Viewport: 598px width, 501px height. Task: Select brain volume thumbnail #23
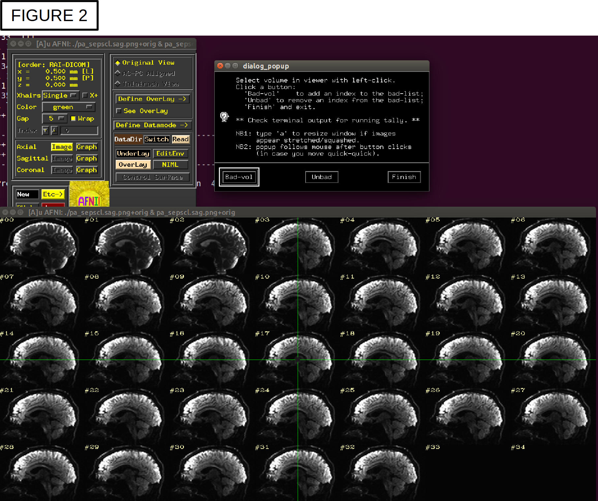212,416
